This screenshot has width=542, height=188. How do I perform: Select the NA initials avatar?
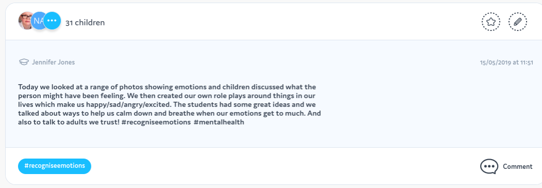pos(38,21)
